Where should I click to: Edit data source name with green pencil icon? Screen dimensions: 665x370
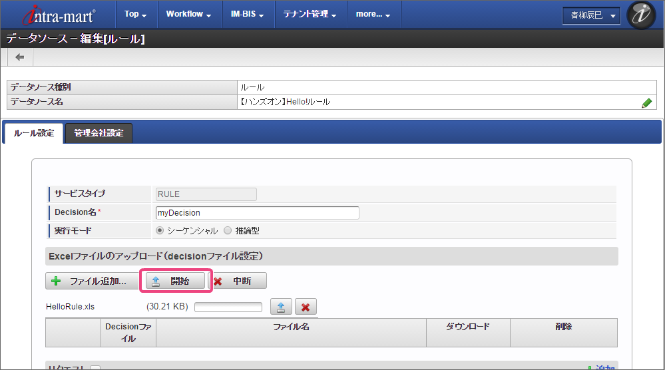click(x=647, y=102)
